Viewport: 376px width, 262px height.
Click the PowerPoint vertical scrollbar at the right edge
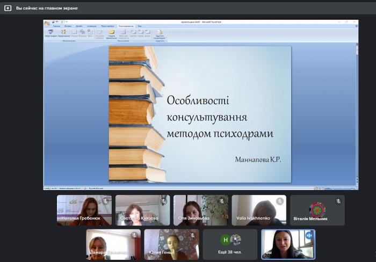tap(357, 110)
